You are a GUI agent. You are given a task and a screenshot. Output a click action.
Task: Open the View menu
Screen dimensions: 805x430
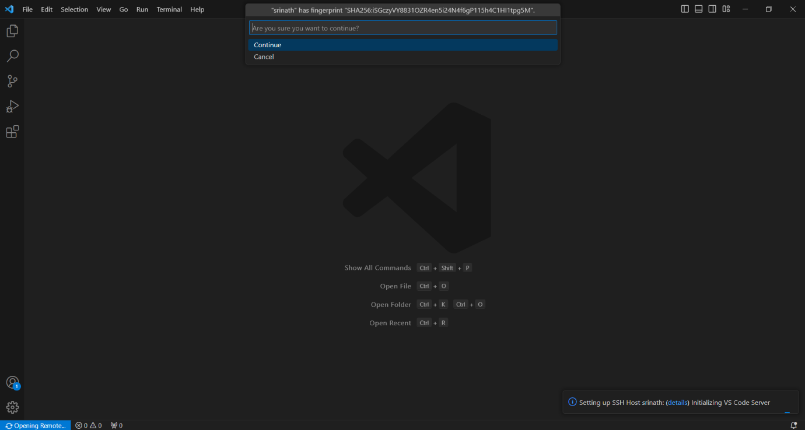(104, 9)
